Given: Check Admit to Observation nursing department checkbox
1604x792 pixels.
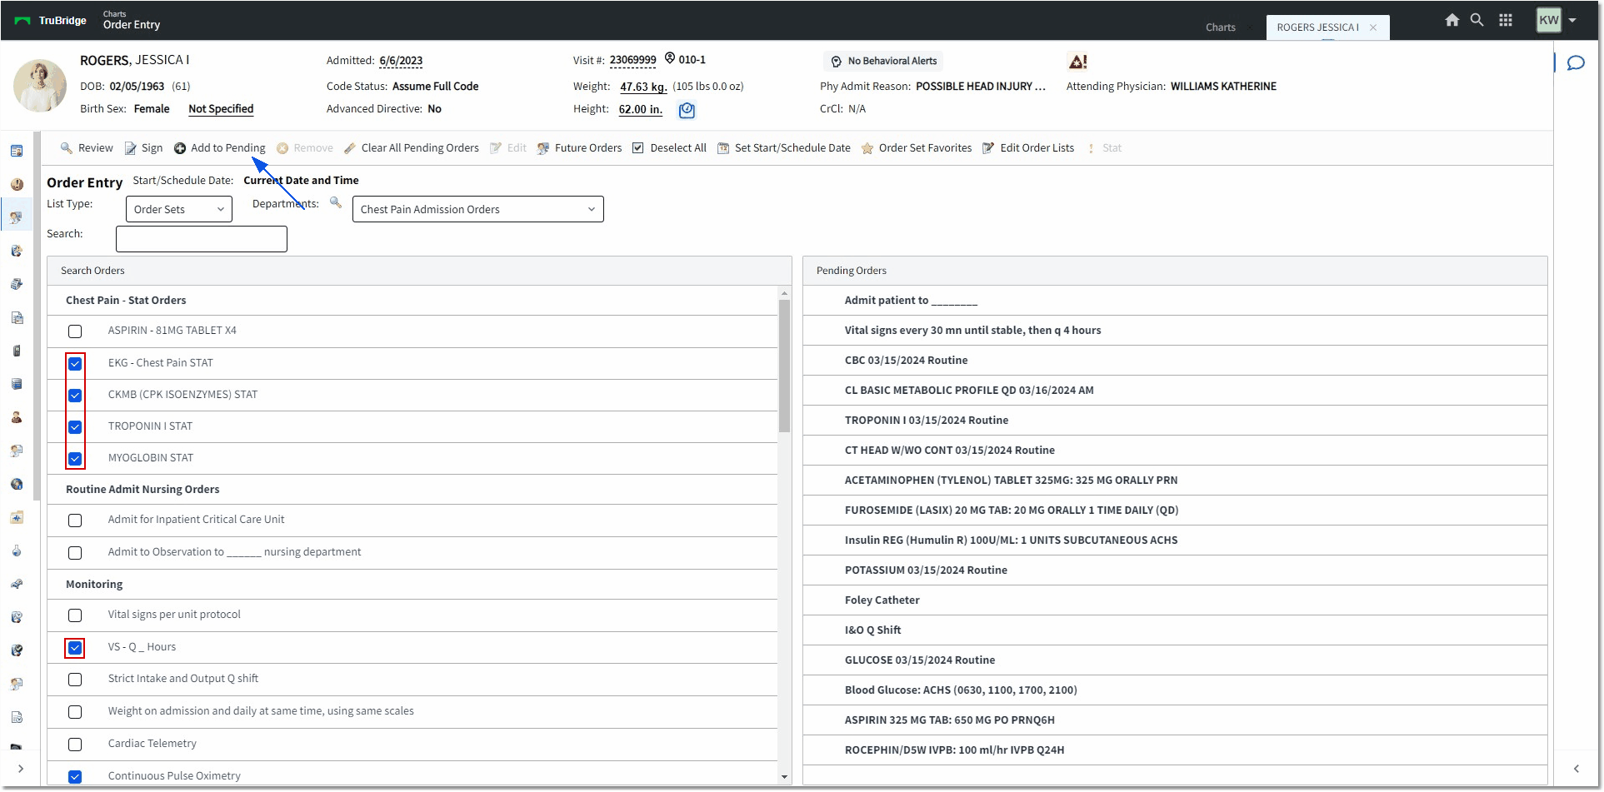Looking at the screenshot, I should 75,553.
